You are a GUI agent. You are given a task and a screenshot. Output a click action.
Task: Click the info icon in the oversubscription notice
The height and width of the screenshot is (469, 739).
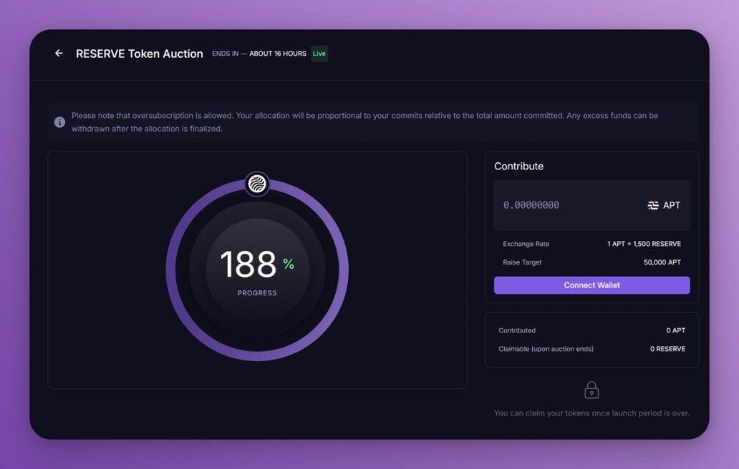tap(60, 122)
